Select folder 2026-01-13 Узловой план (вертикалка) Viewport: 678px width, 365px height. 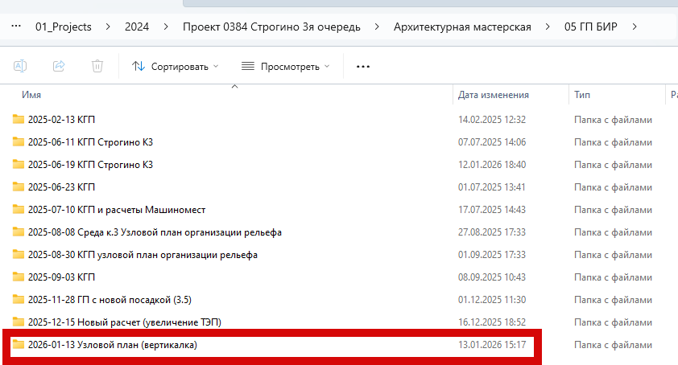[113, 345]
